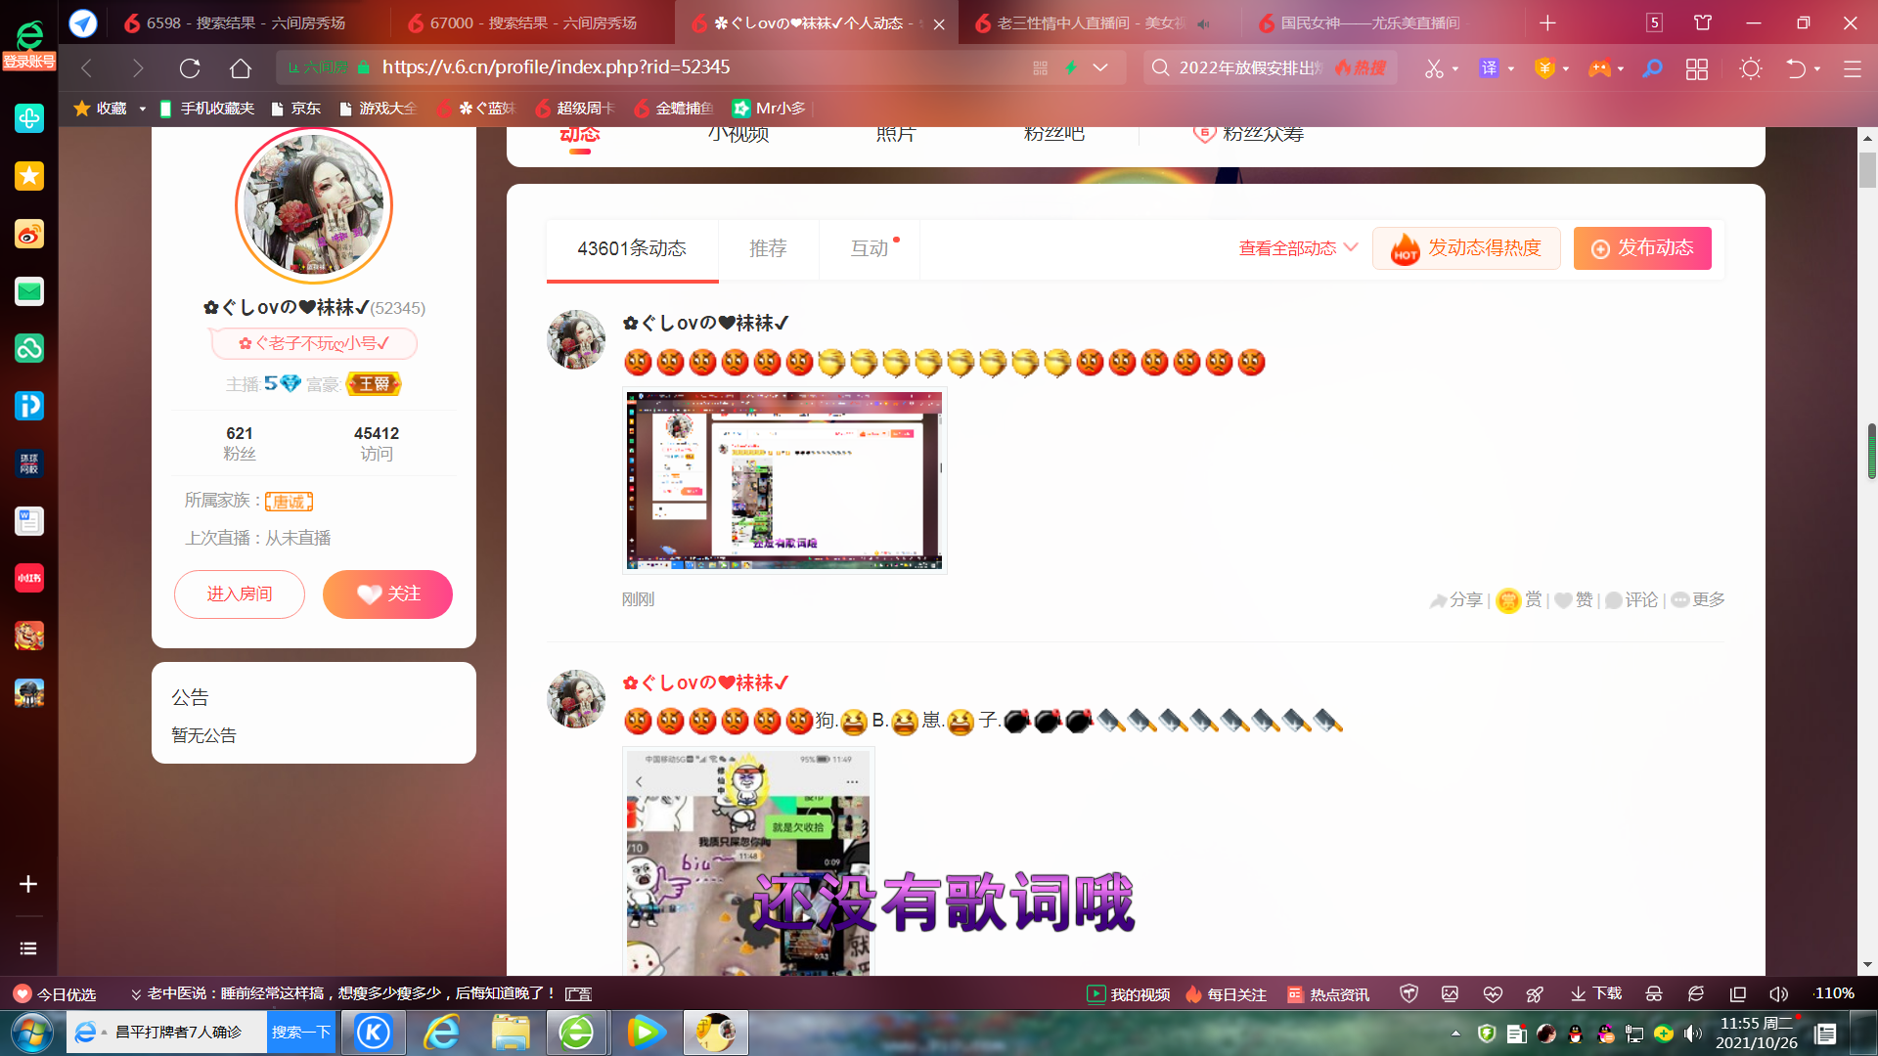Expand the undo icon dropdown arrow

click(x=1817, y=68)
